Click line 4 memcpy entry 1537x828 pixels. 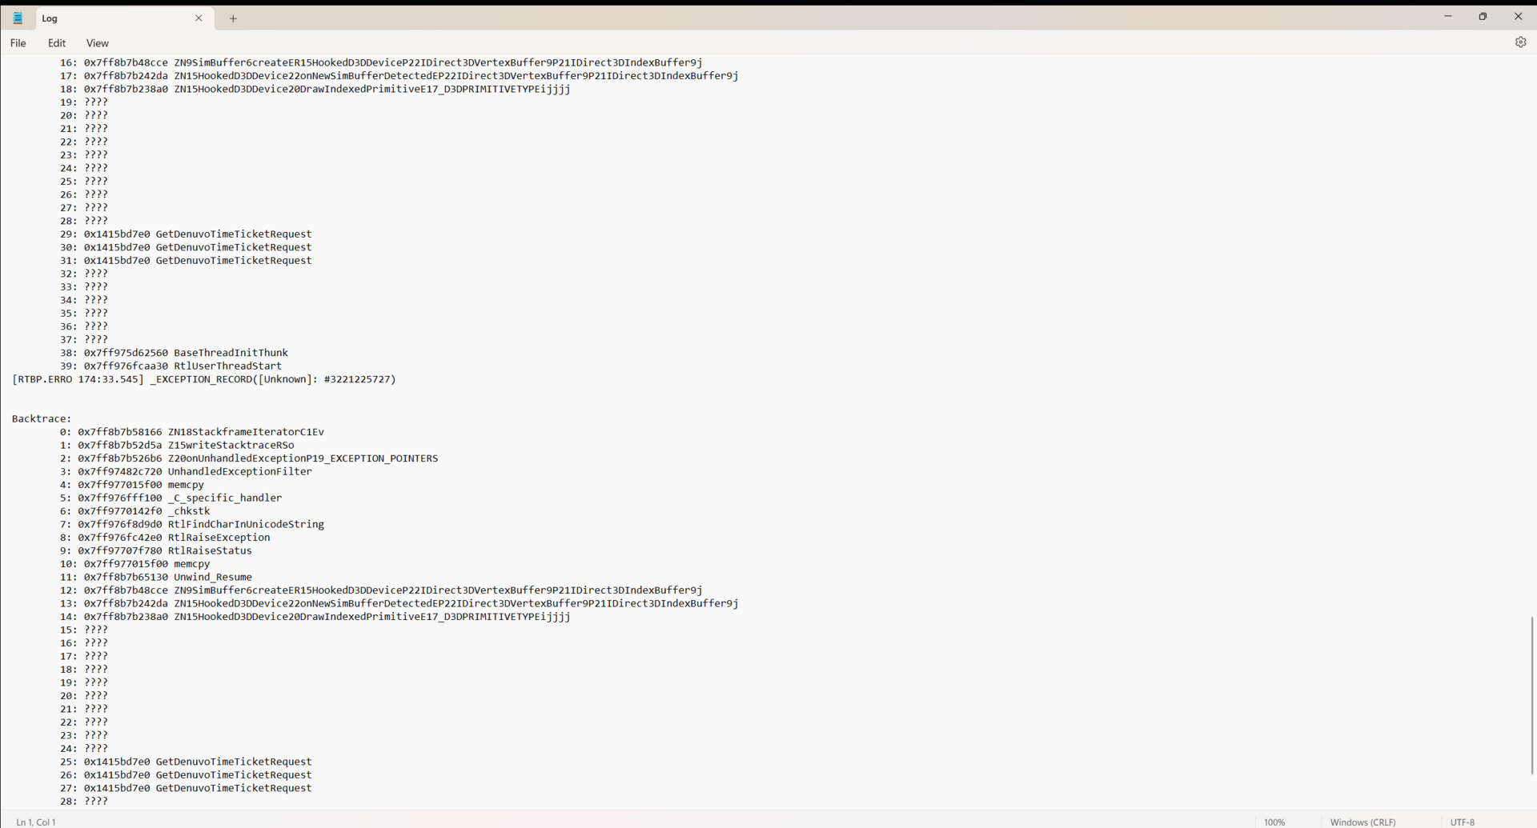tap(132, 485)
